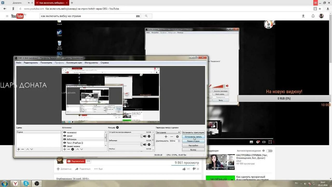Image resolution: width=332 pixels, height=187 pixels.
Task: Remove the scene with the minus icon
Action: 23,149
